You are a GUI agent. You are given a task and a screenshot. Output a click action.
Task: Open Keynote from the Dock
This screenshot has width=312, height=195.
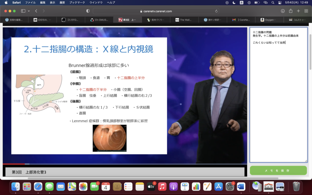click(185, 186)
